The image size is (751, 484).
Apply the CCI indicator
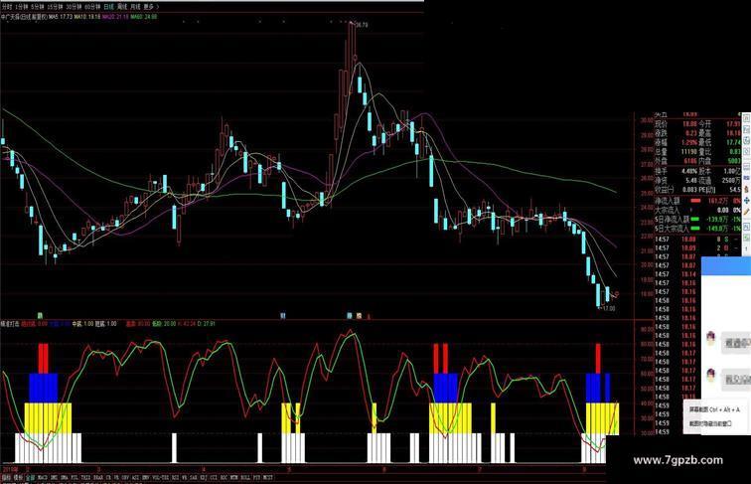[214, 477]
